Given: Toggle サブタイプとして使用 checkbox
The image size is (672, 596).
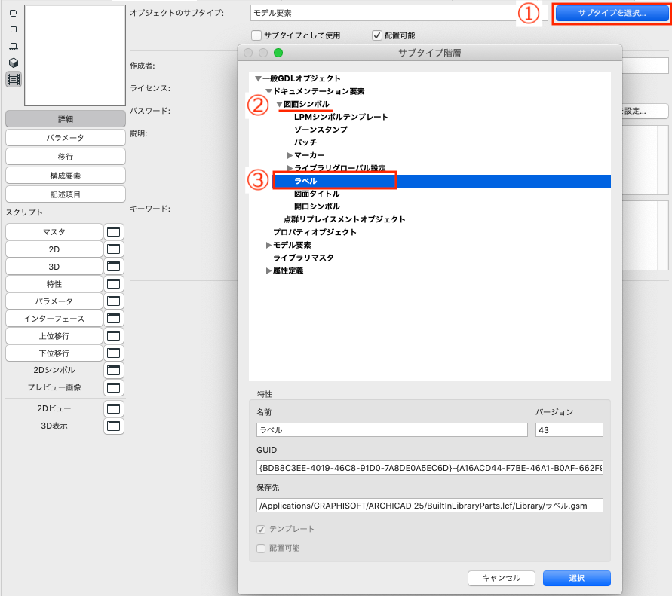Looking at the screenshot, I should point(256,35).
